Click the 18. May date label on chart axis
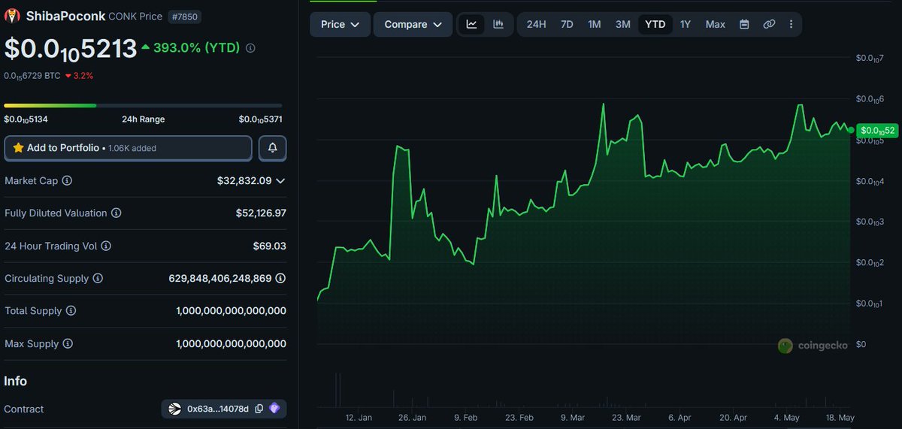The width and height of the screenshot is (902, 429). coord(840,417)
